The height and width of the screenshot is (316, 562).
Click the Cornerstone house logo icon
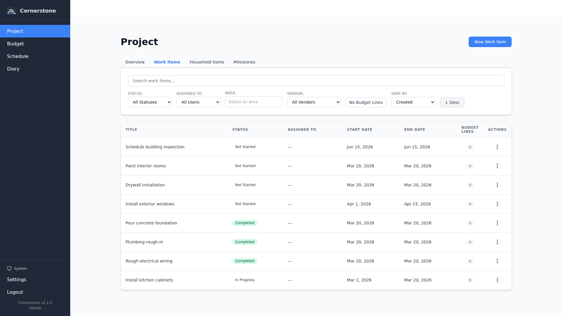point(11,11)
